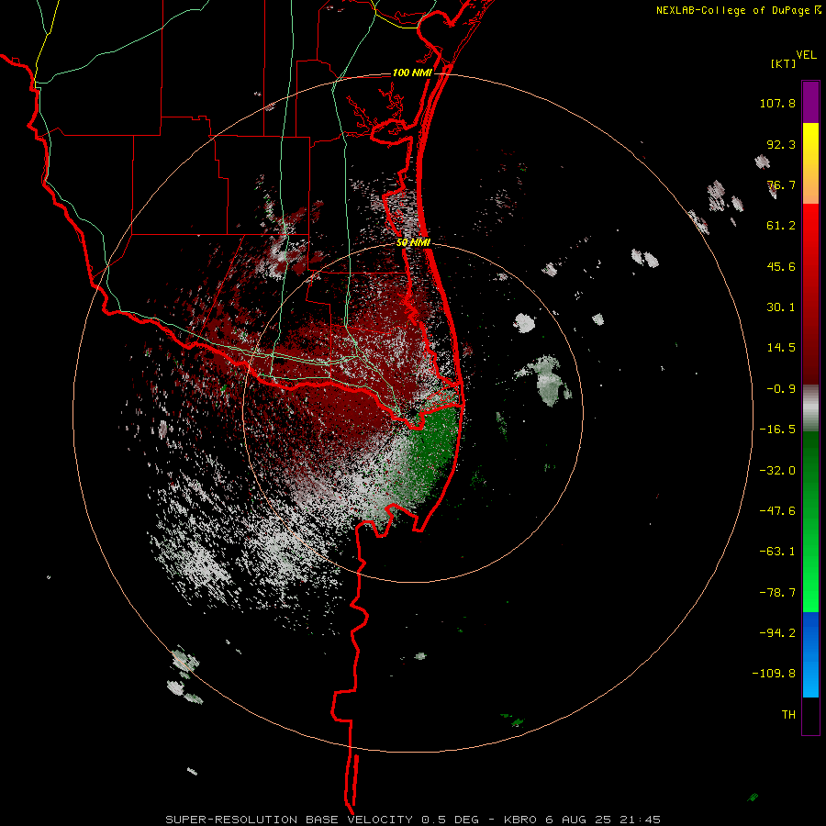Click the purple segment atop the color bar
The height and width of the screenshot is (826, 826).
(x=810, y=102)
